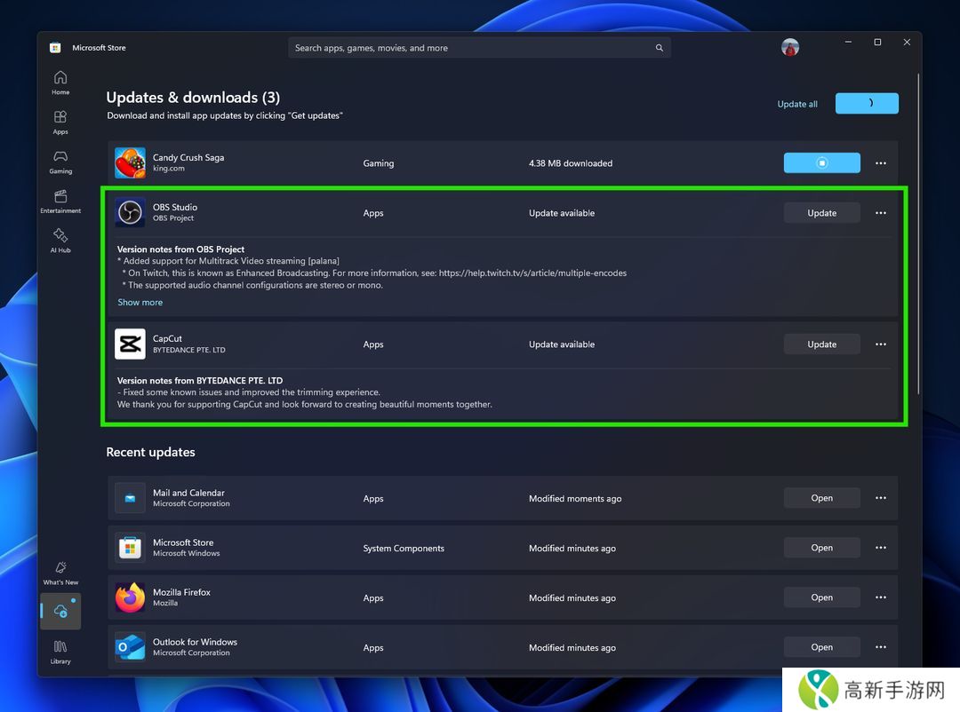Viewport: 960px width, 712px height.
Task: Open the Library sidebar icon
Action: coord(60,652)
